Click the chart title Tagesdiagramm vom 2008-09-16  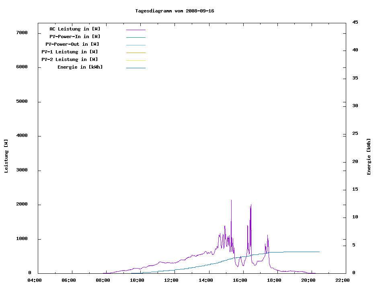tap(175, 11)
